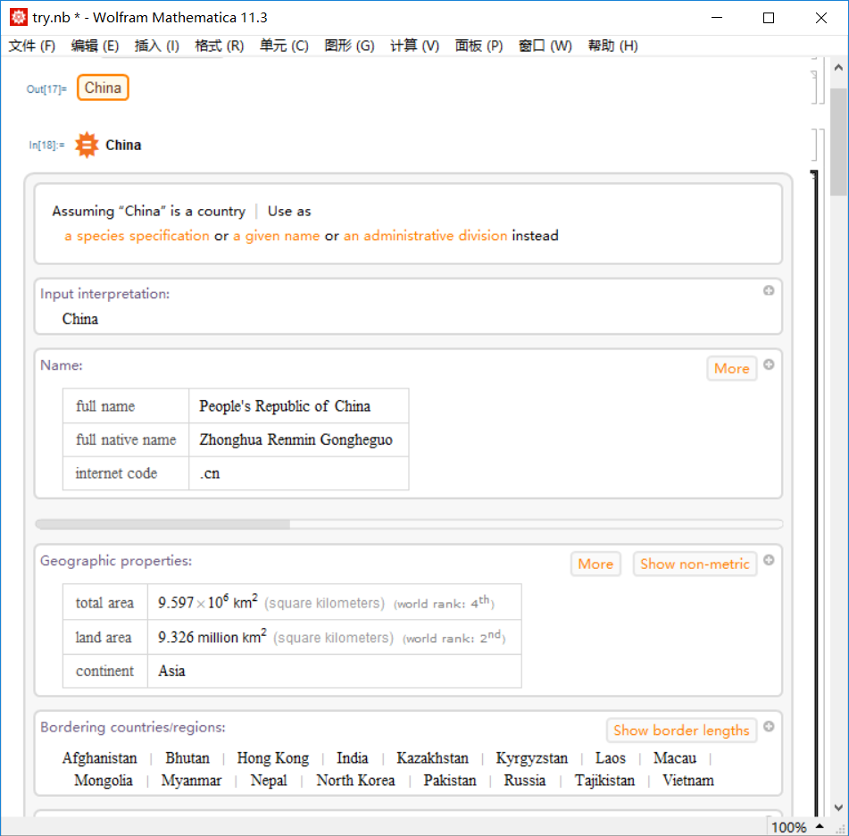Open the 计算 (Evaluation) menu

413,46
